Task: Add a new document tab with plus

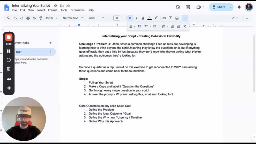Action: click(50, 43)
